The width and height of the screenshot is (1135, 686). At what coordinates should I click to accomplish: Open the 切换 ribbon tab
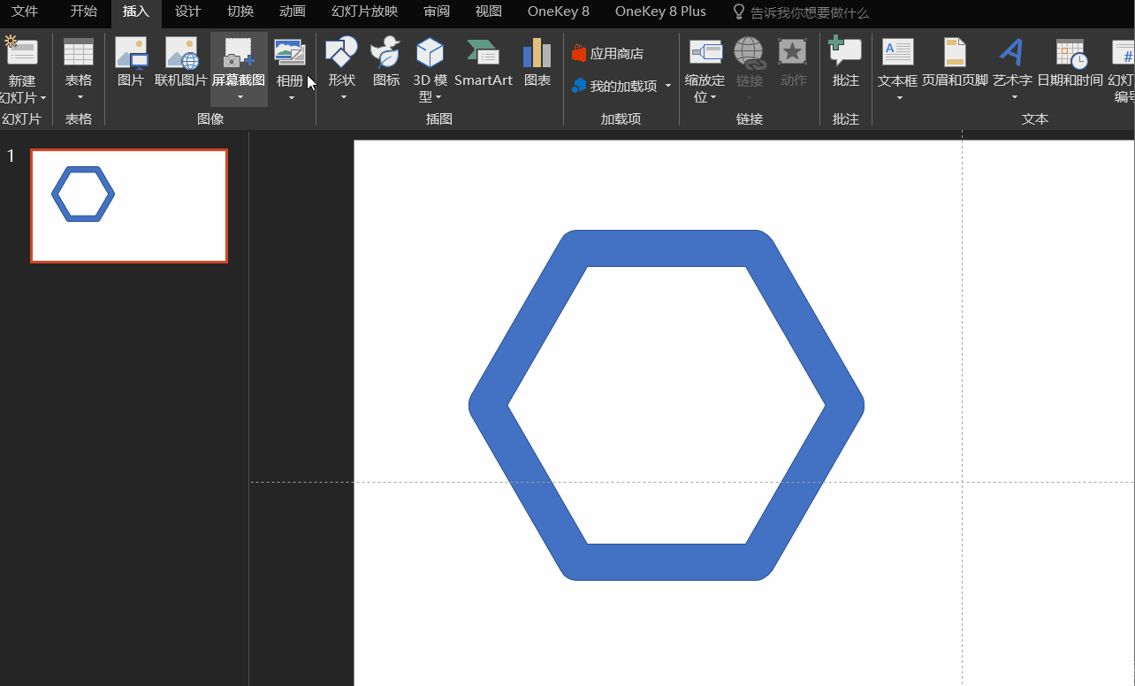point(240,12)
